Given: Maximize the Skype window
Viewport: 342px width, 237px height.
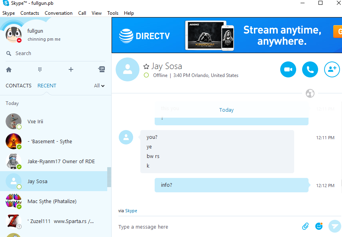Looking at the screenshot, I should click(320, 3).
